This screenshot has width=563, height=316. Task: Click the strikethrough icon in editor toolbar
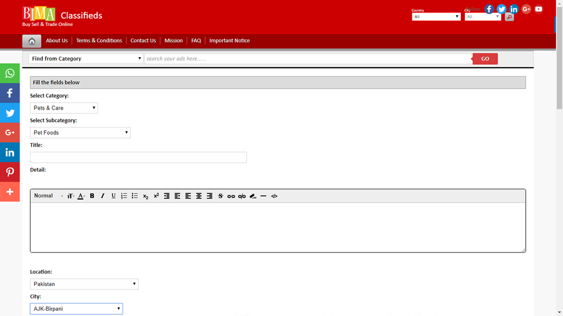[x=220, y=196]
